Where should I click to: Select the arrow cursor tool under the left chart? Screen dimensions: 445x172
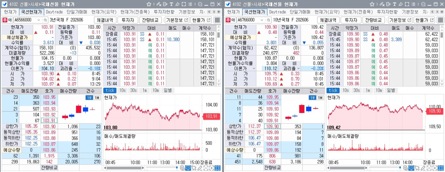pyautogui.click(x=194, y=168)
